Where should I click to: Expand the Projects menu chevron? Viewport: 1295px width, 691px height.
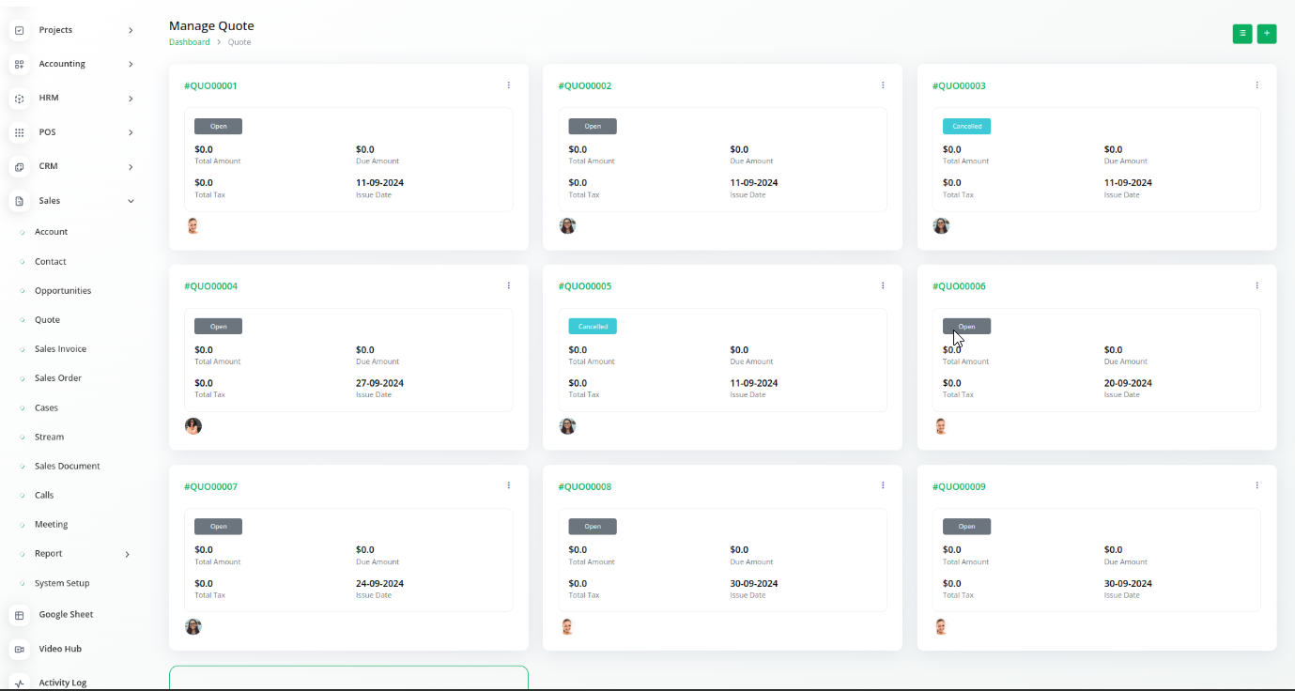click(x=131, y=31)
